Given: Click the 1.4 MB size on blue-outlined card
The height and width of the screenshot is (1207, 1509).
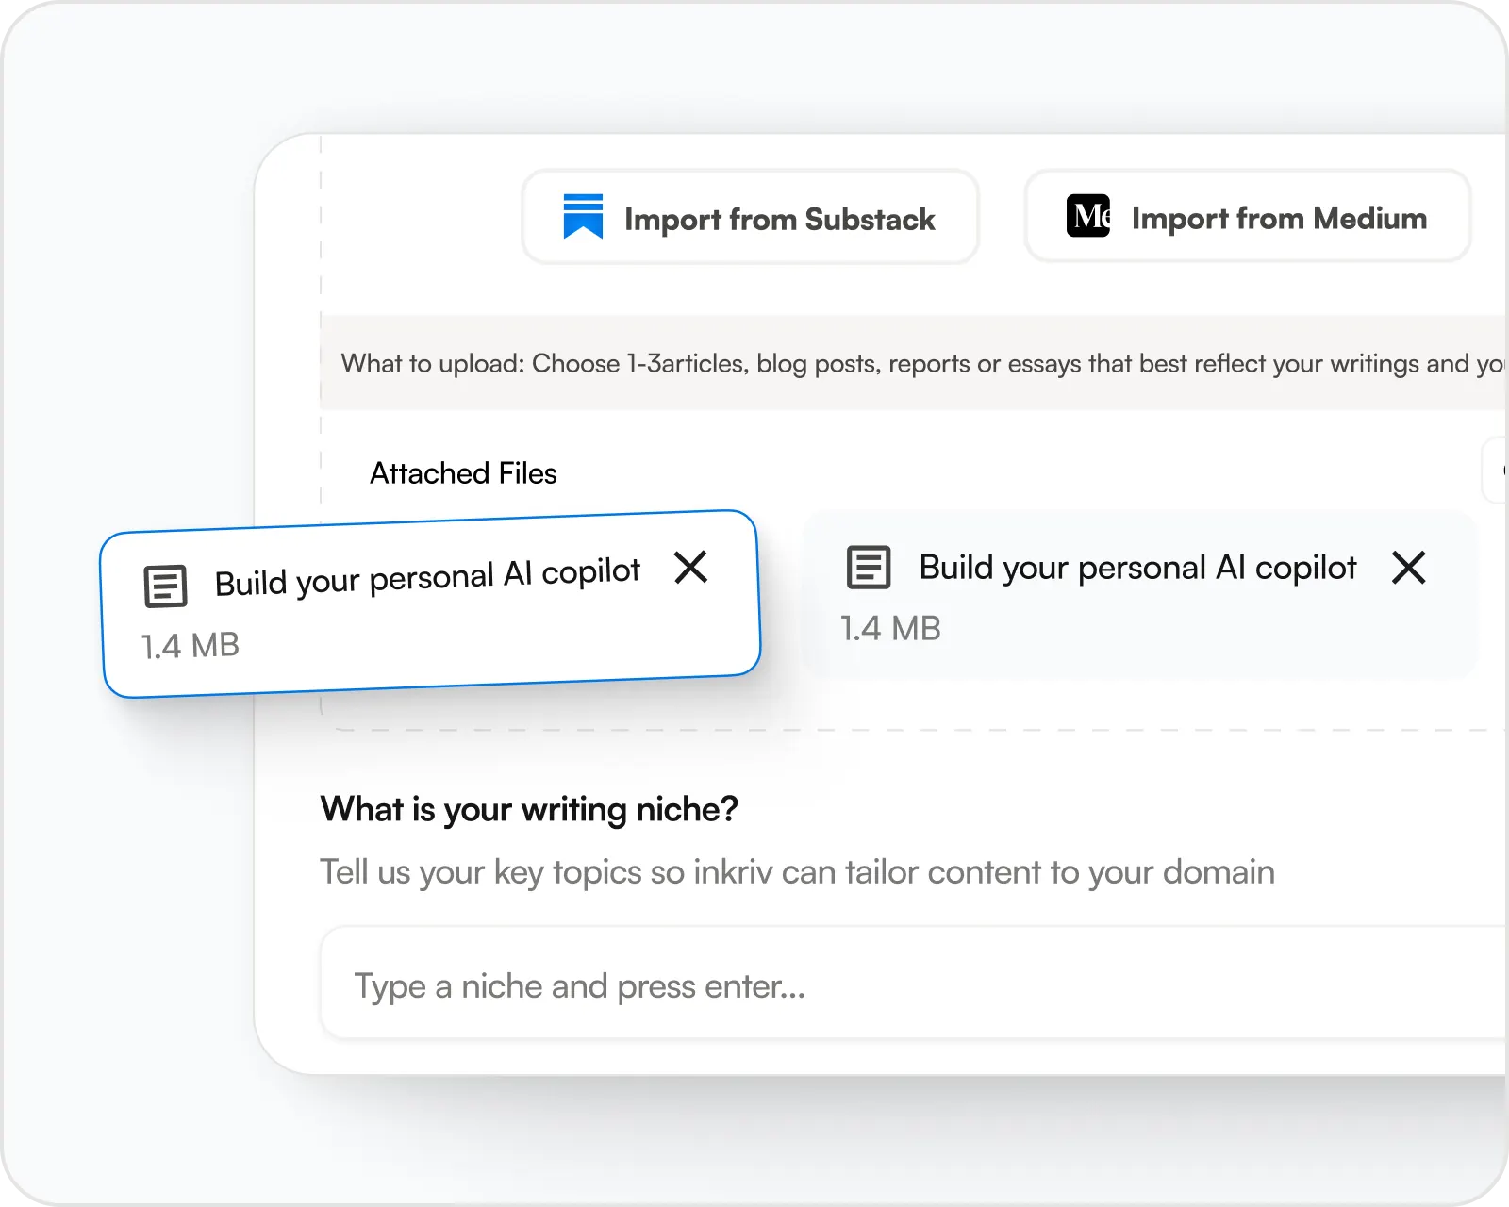Looking at the screenshot, I should pyautogui.click(x=191, y=646).
